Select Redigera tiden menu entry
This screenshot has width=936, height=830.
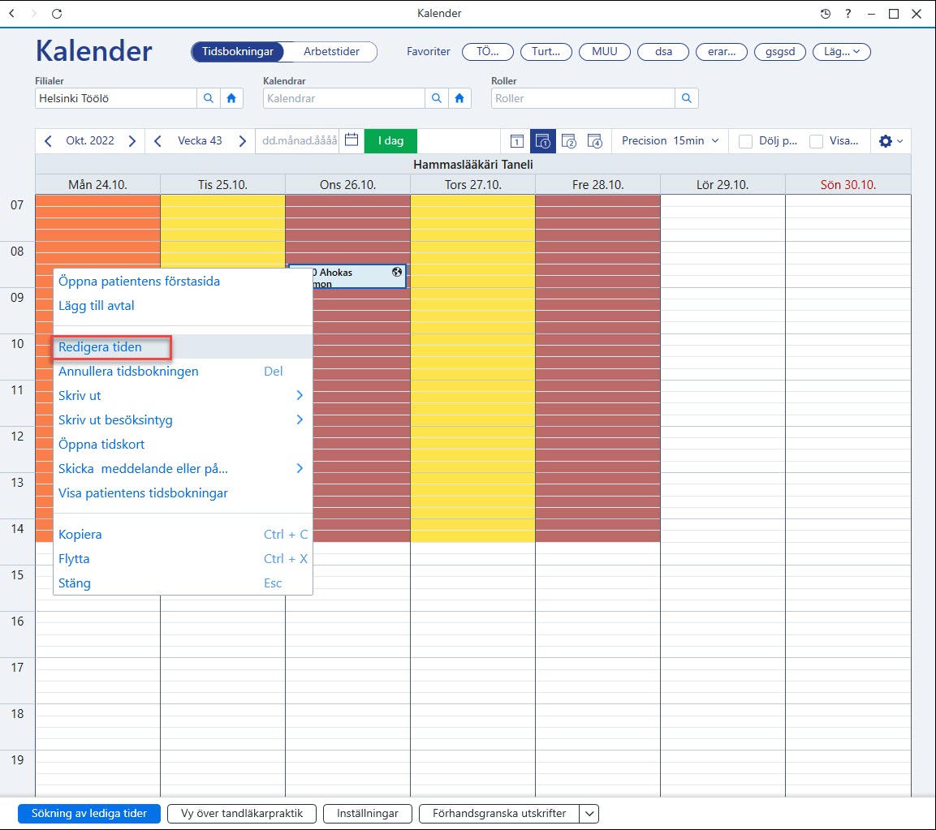[183, 346]
